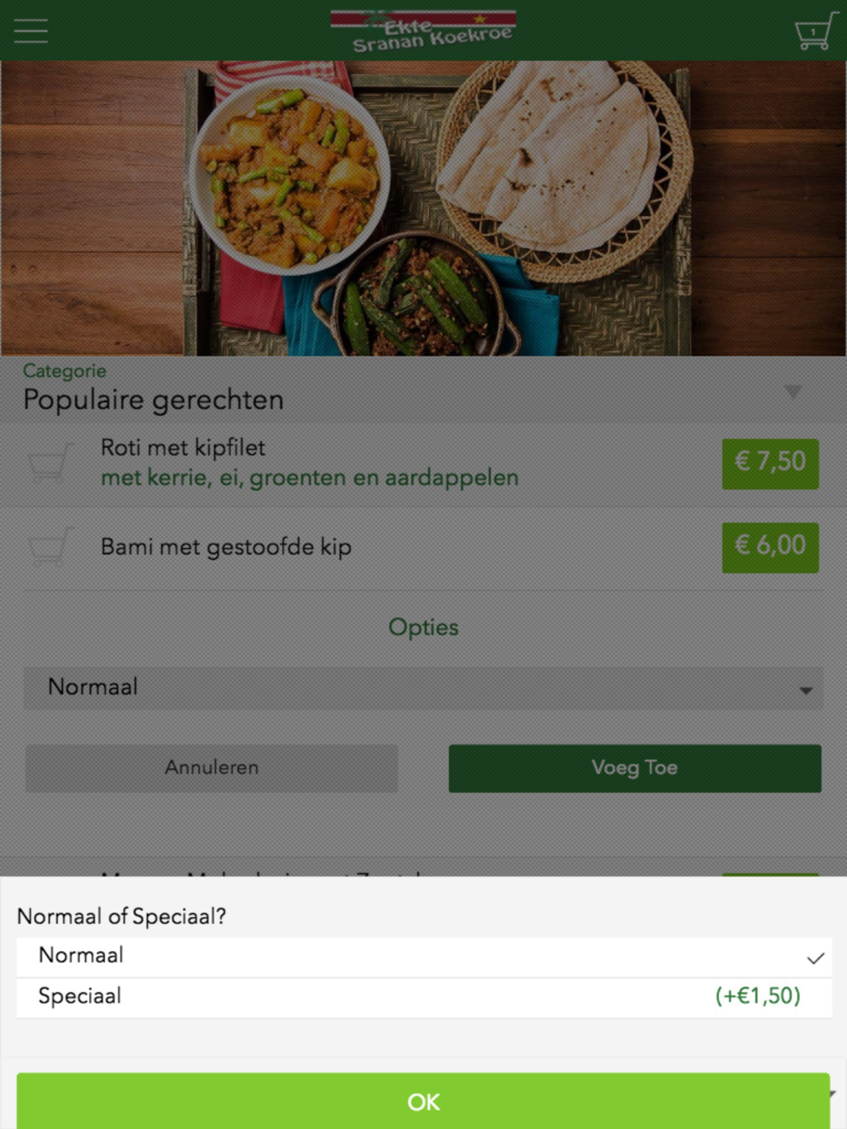This screenshot has width=847, height=1129.
Task: Open the shopping cart in header
Action: tap(814, 33)
